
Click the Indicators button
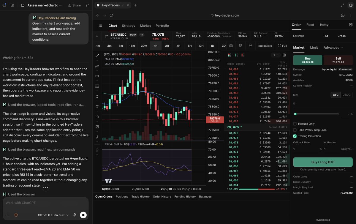(x=265, y=46)
